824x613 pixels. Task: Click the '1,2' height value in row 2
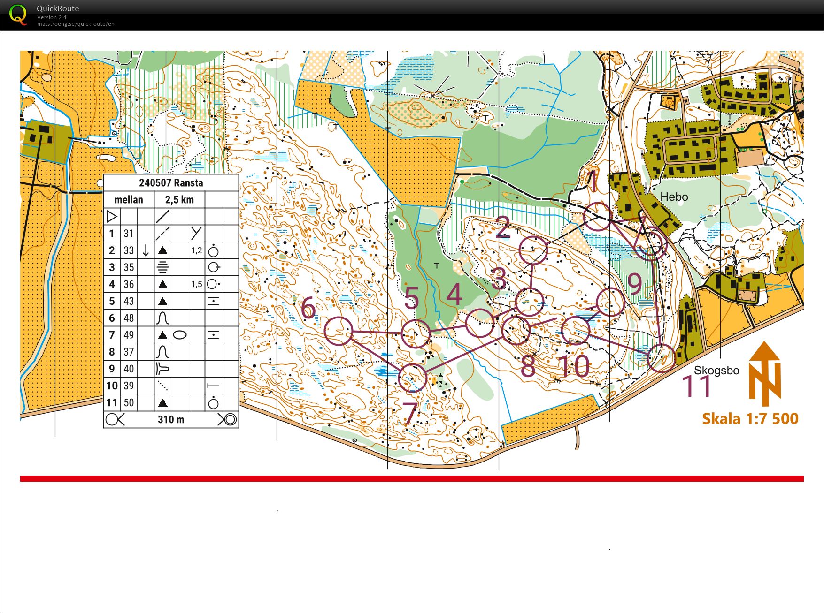196,250
